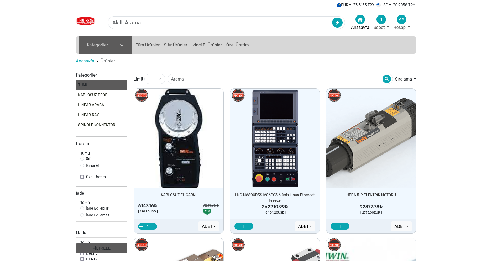
Task: Open ADET unit dropdown for LNC M6800D3S1V06P03
Action: click(305, 226)
